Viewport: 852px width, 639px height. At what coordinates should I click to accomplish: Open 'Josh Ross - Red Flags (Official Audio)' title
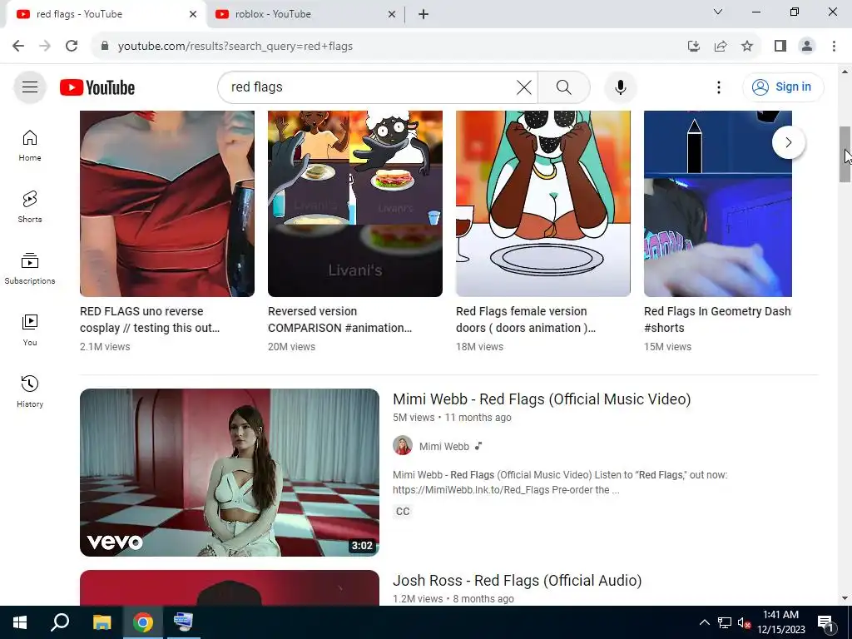[x=518, y=580]
